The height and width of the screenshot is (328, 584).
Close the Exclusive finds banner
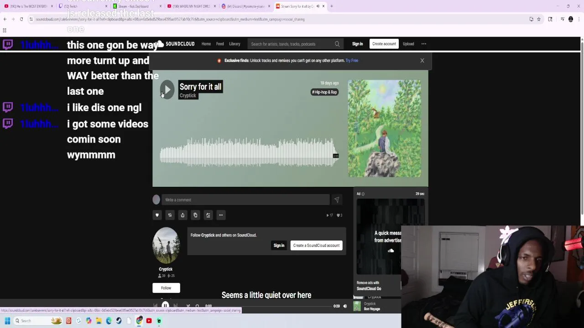(x=422, y=60)
